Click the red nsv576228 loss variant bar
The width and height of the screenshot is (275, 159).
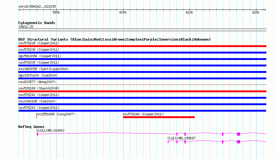click(142, 46)
